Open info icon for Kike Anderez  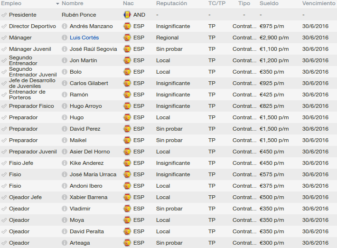(x=64, y=163)
